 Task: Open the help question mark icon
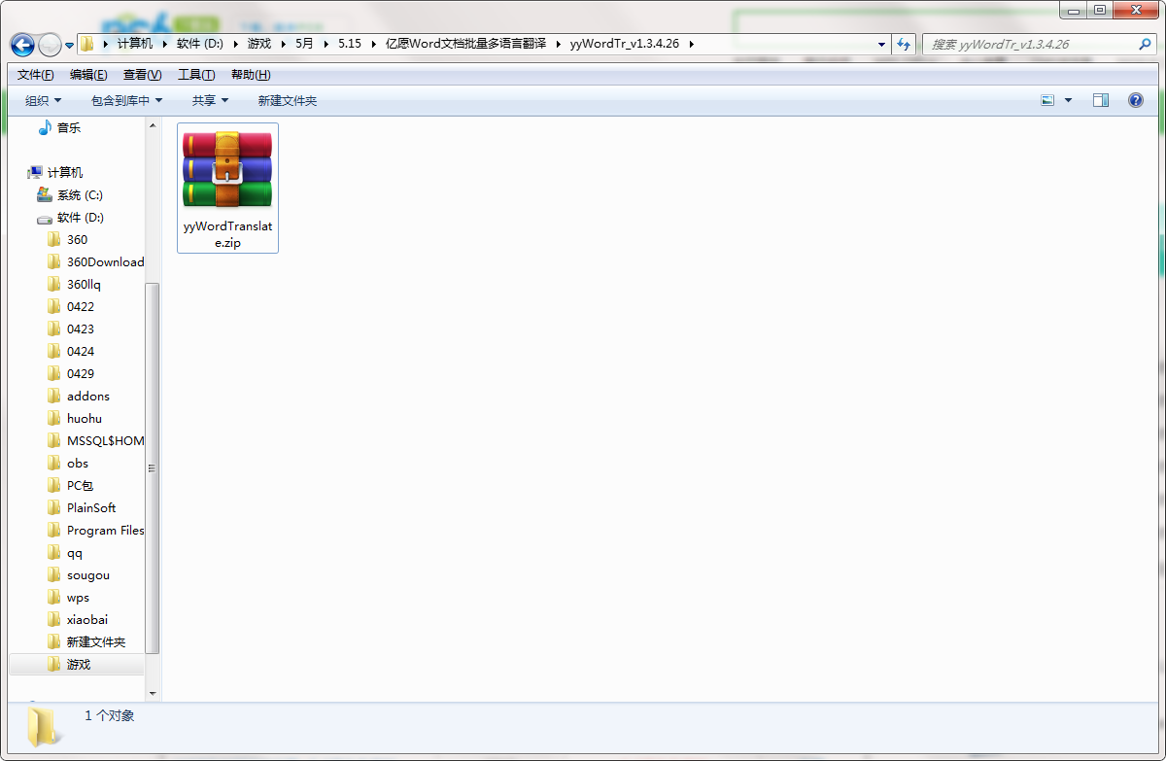pos(1135,100)
